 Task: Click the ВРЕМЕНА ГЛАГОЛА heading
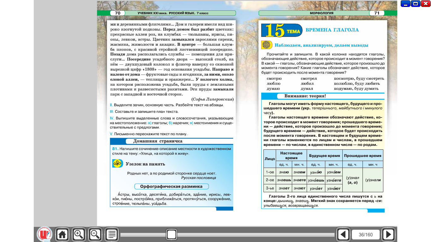click(x=332, y=30)
